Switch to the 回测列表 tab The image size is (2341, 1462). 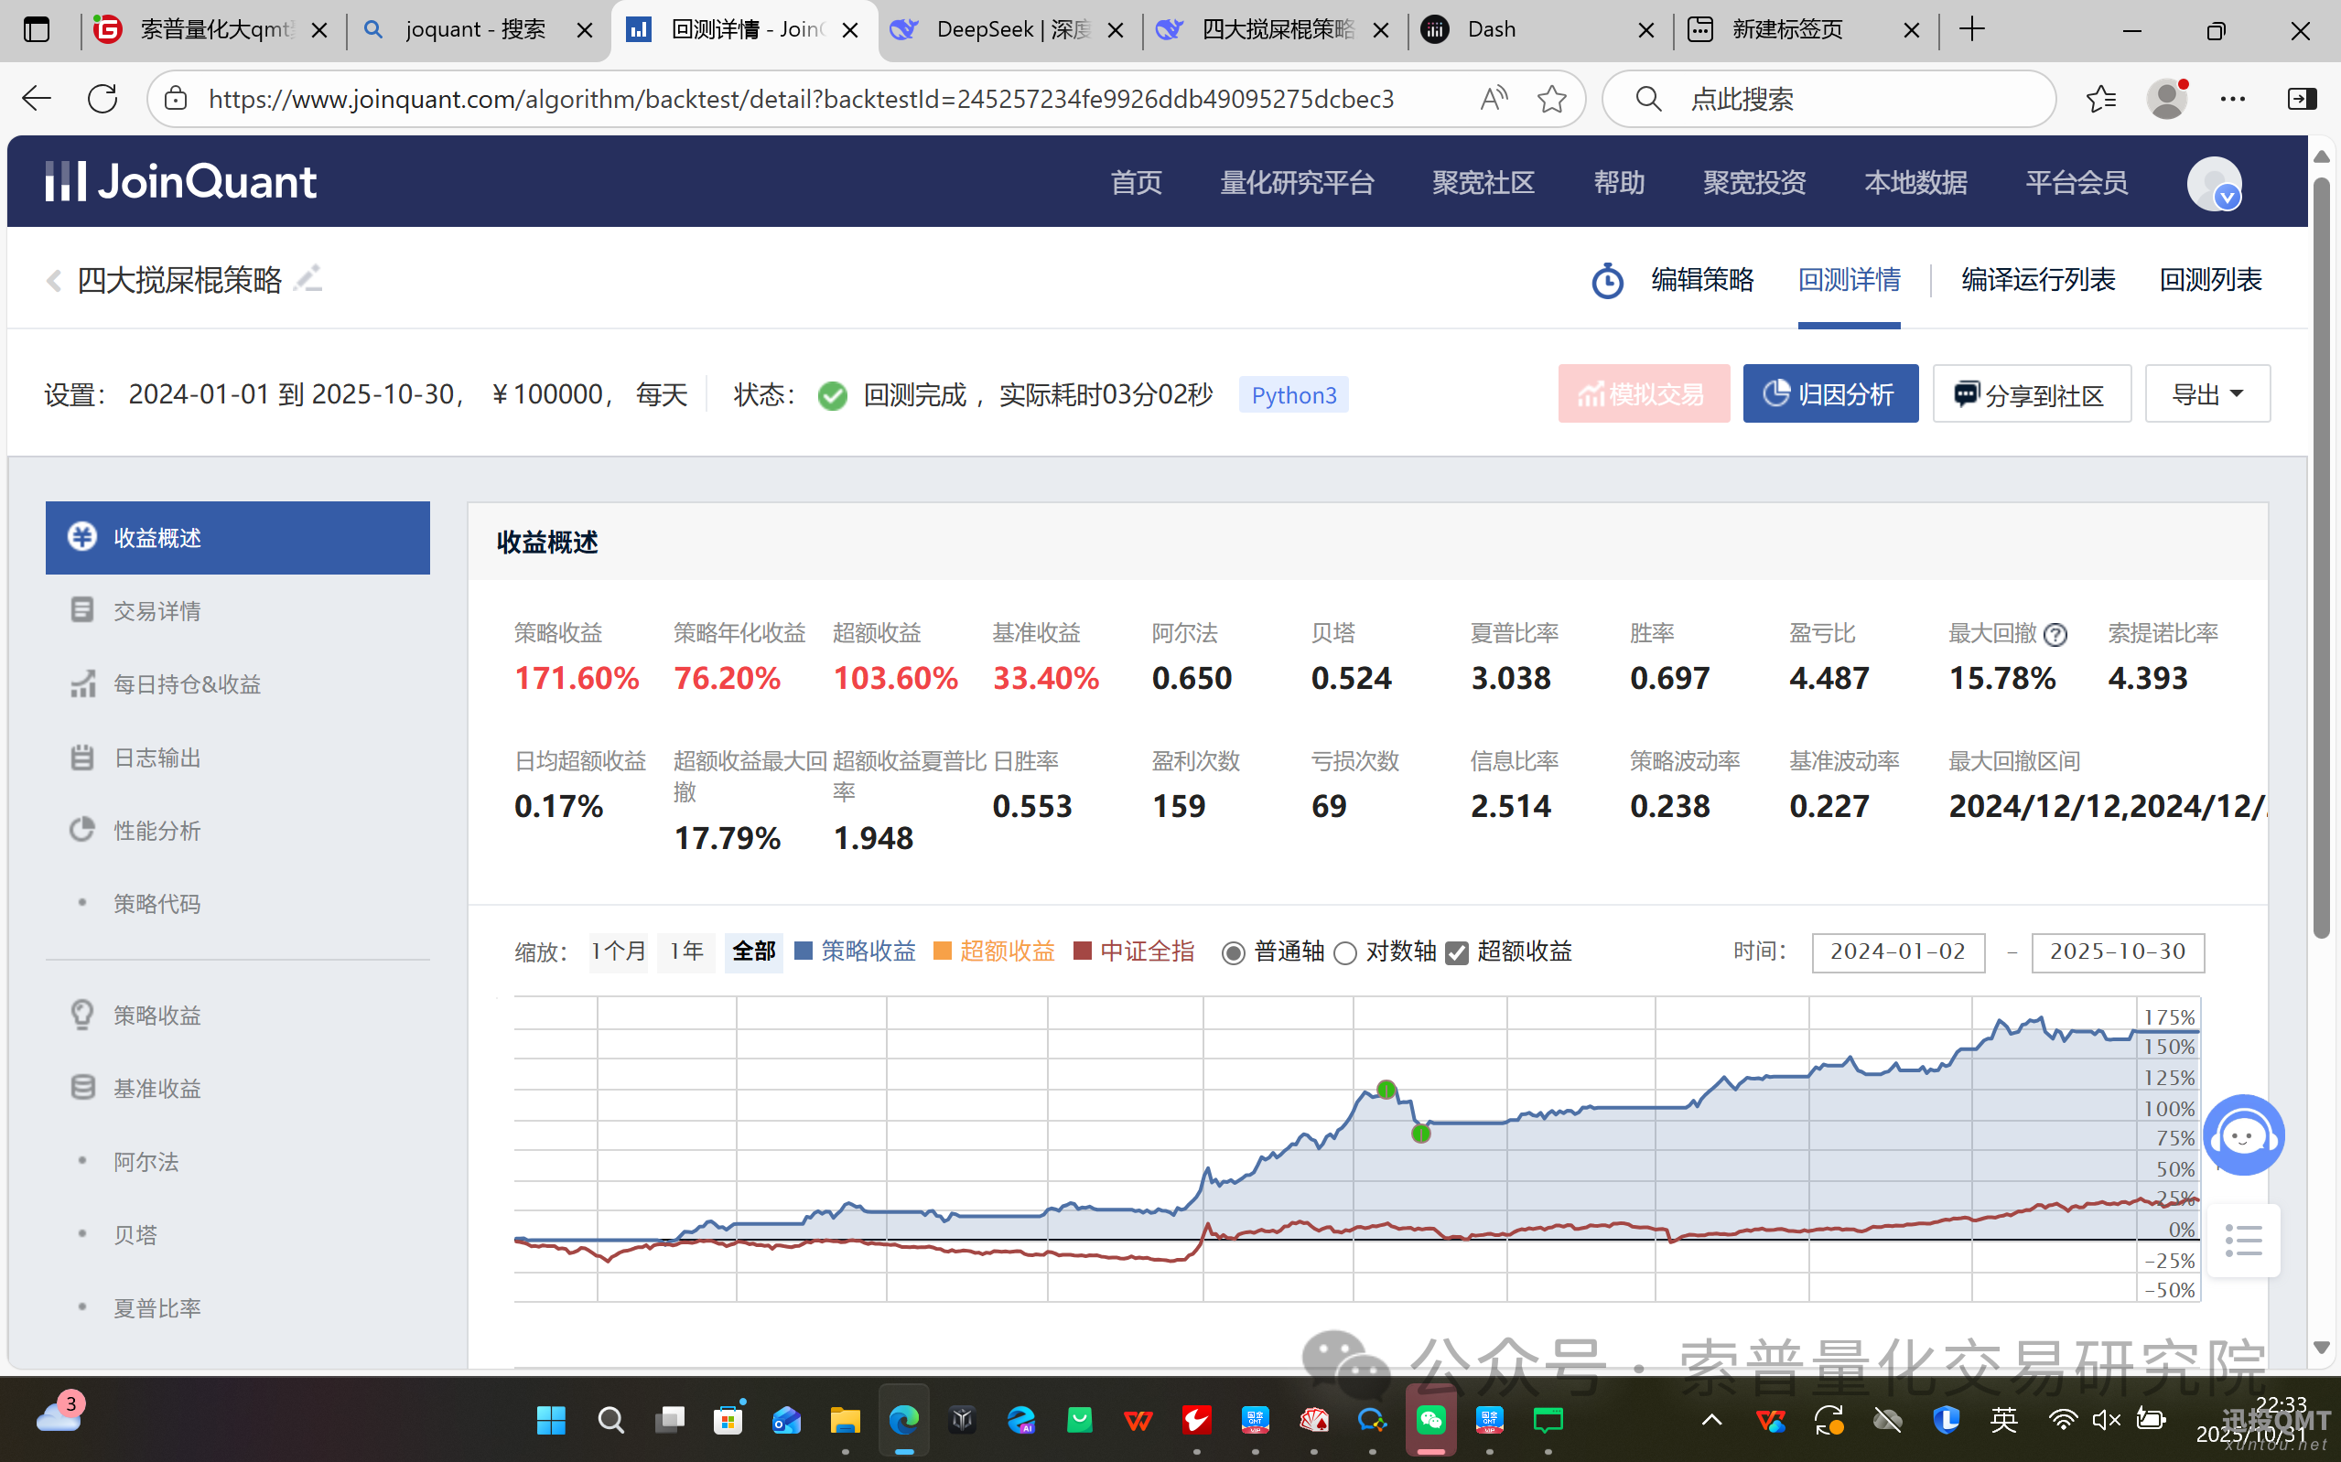(x=2210, y=280)
